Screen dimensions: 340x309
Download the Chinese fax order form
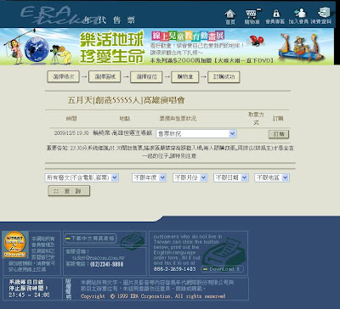(x=90, y=239)
